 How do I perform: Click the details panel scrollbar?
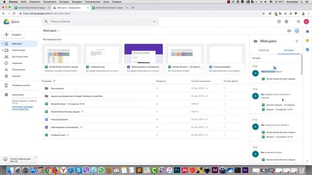coord(302,65)
